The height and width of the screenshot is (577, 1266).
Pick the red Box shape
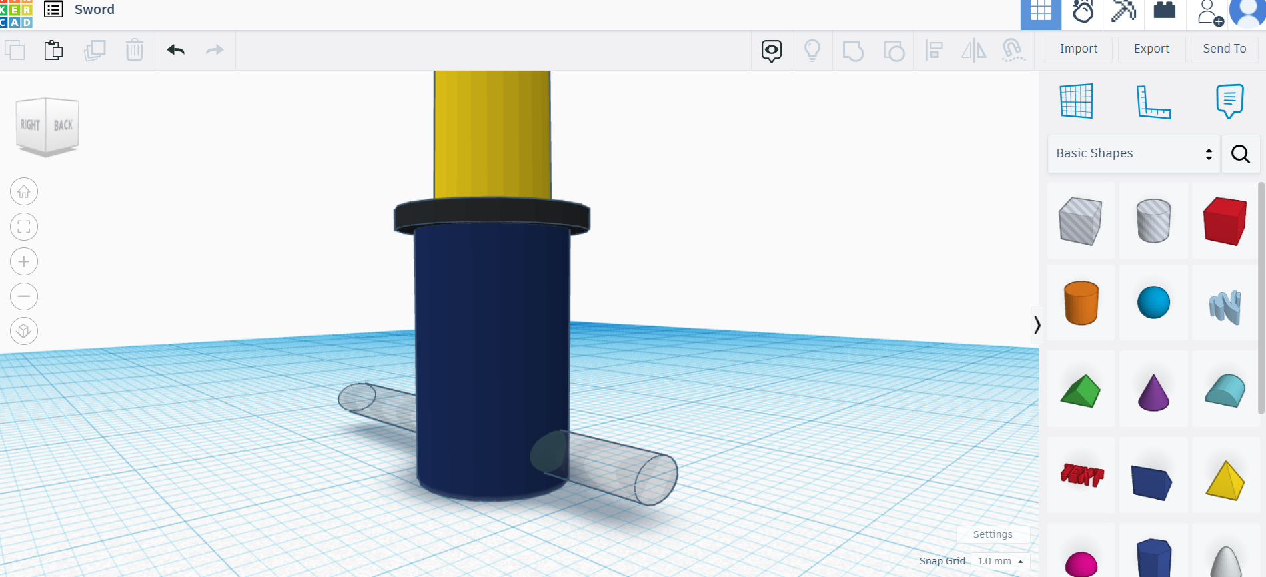pyautogui.click(x=1225, y=221)
